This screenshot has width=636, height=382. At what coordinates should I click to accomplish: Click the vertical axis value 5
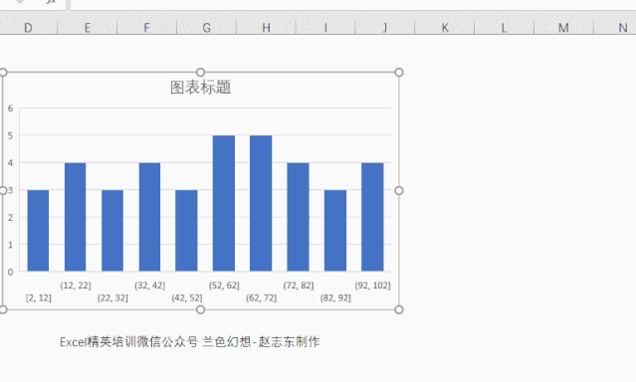(x=11, y=135)
